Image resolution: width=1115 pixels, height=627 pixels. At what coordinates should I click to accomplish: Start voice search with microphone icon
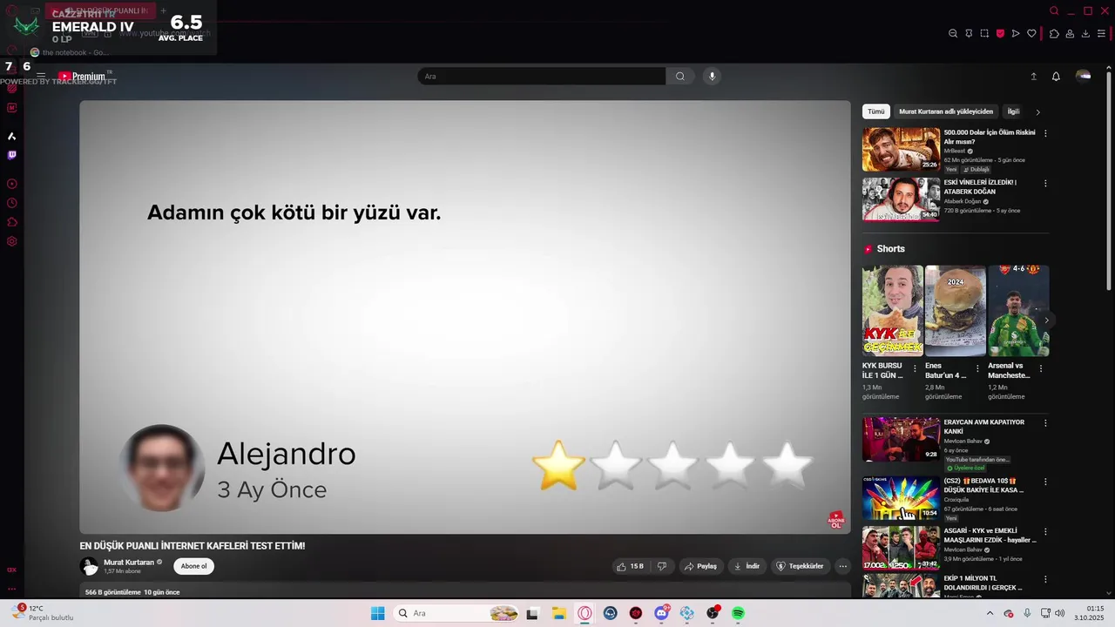pos(712,77)
